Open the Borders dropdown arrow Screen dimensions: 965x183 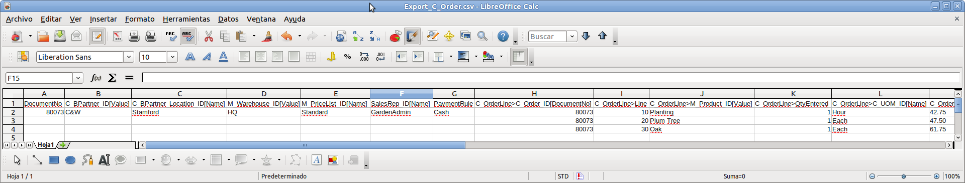[x=451, y=57]
